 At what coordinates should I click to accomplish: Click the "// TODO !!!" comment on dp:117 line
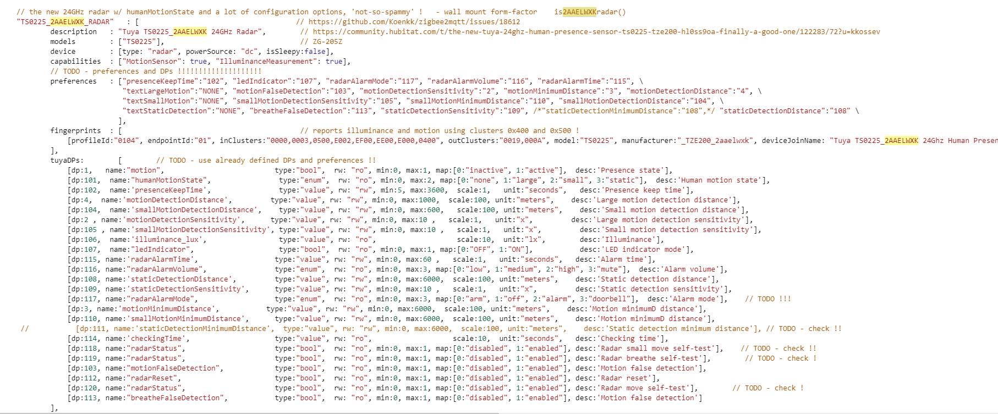coord(768,299)
